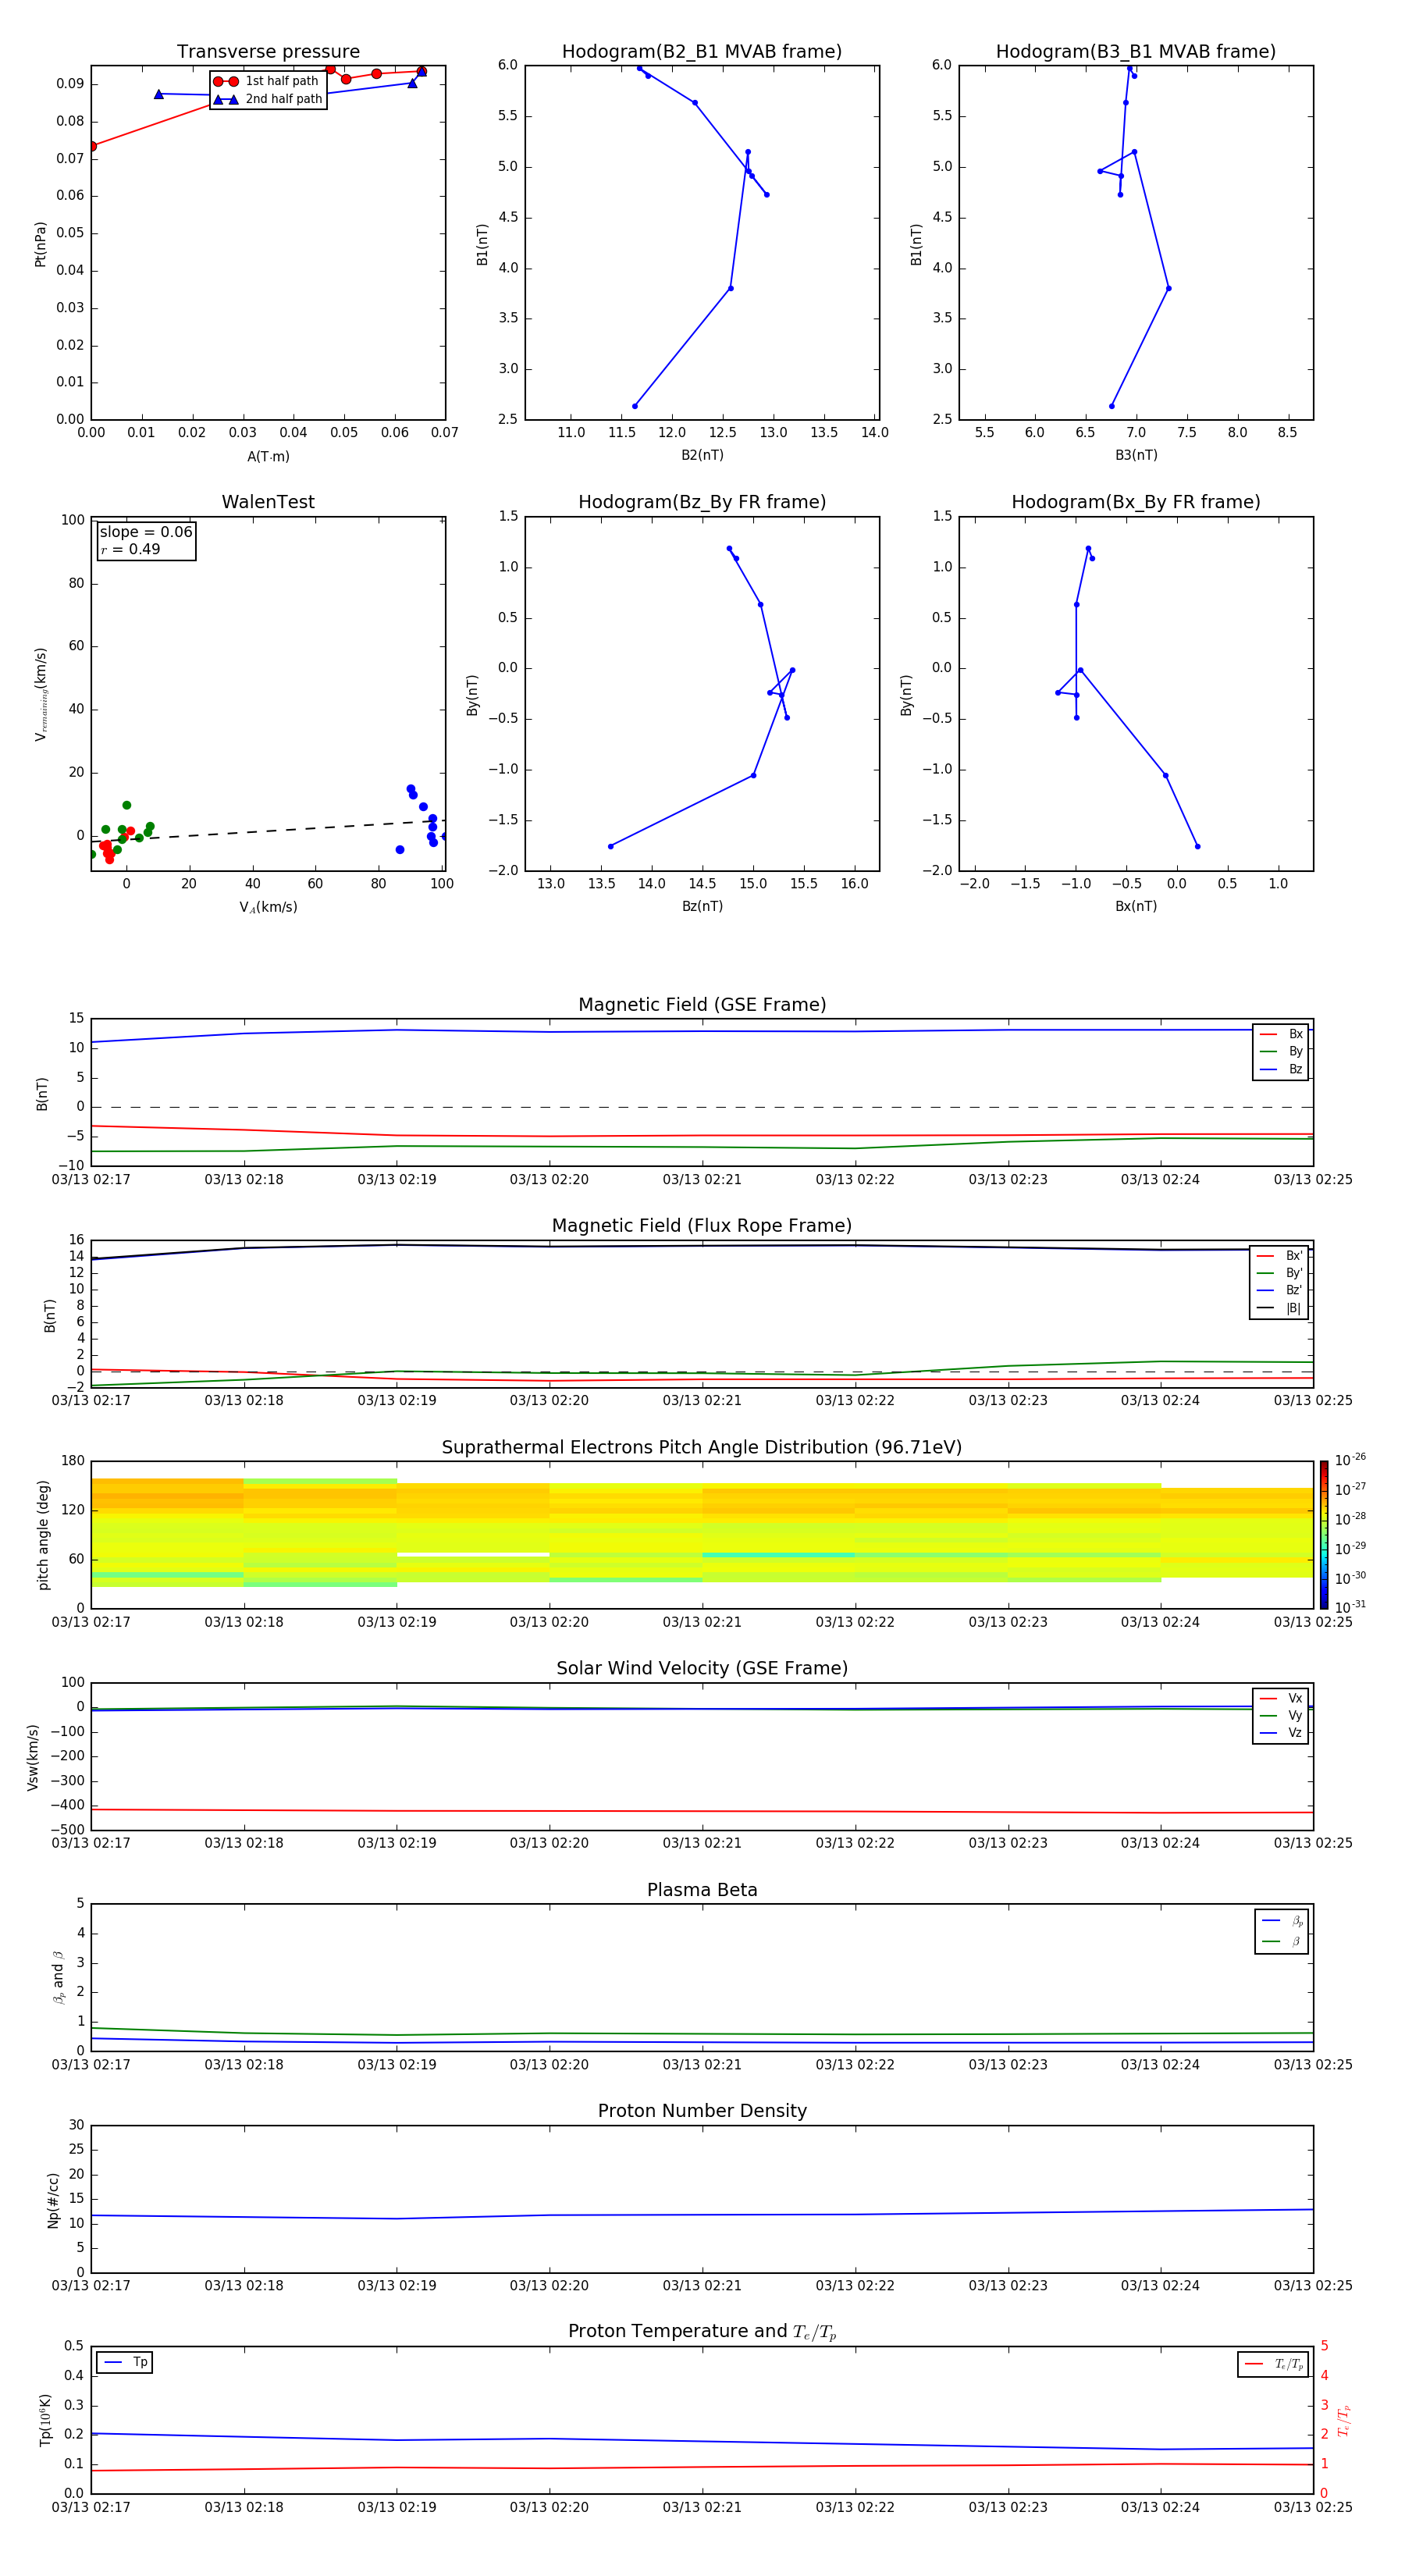Screen dimensions: 1405x2576
Task: Click the 'r = 0.49' annotation
Action: click(x=130, y=549)
